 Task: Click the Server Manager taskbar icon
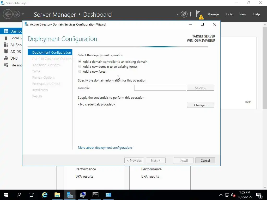(70, 195)
